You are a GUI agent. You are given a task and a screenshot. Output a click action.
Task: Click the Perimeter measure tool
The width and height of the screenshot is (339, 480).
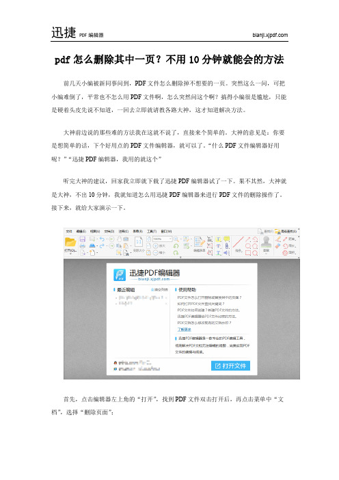pos(290,246)
